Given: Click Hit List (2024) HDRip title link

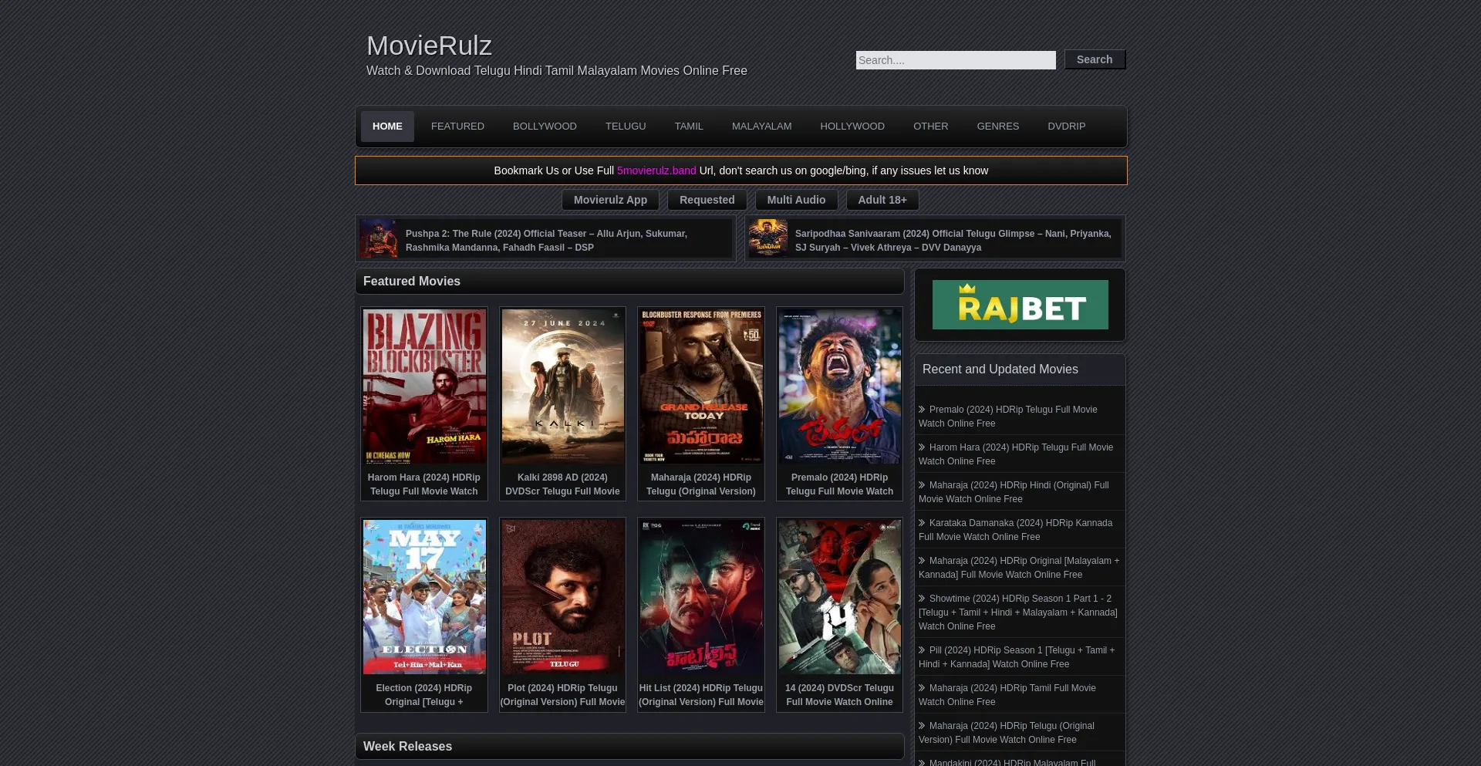Looking at the screenshot, I should 701,695.
